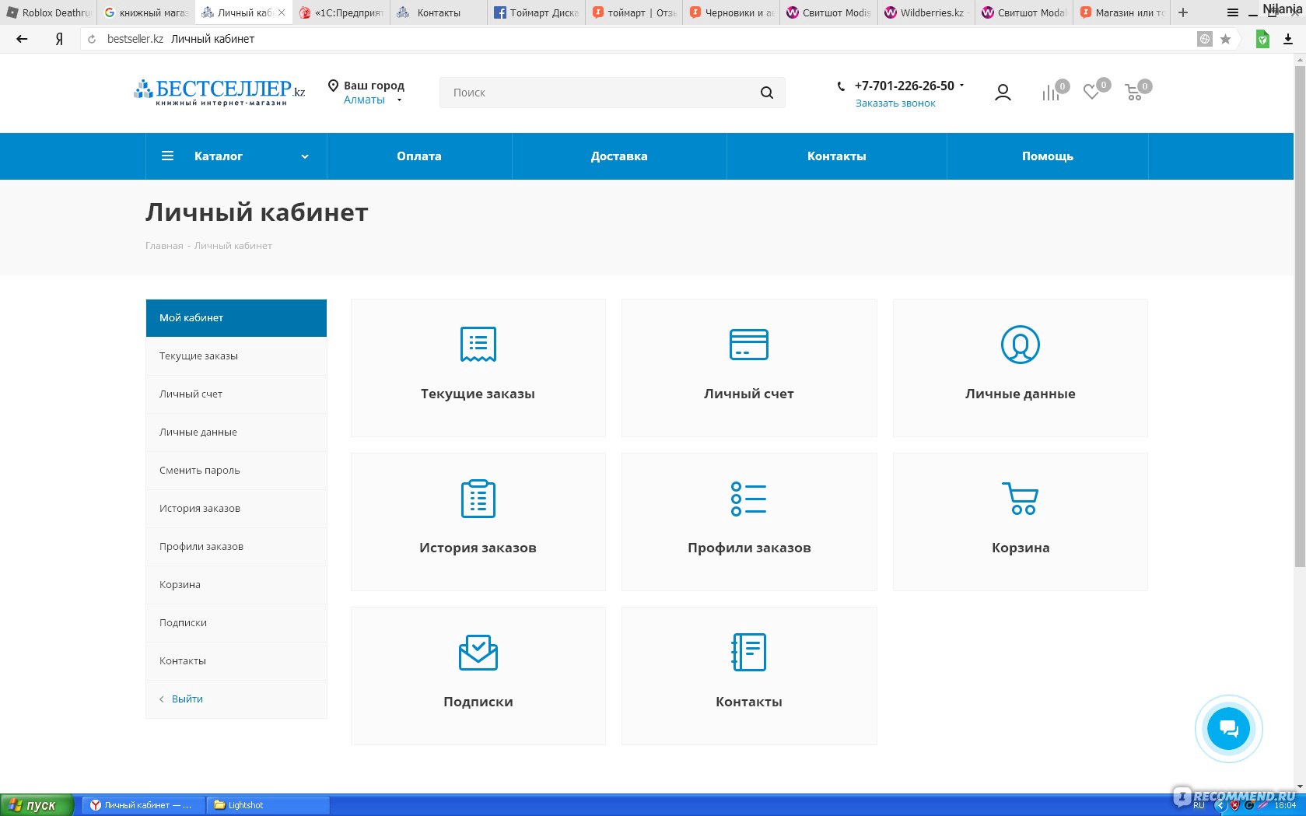Open the comparison chart icon in header
The height and width of the screenshot is (816, 1306).
1051,93
